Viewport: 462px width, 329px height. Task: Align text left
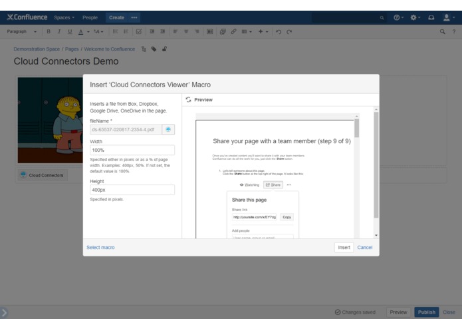(x=175, y=31)
